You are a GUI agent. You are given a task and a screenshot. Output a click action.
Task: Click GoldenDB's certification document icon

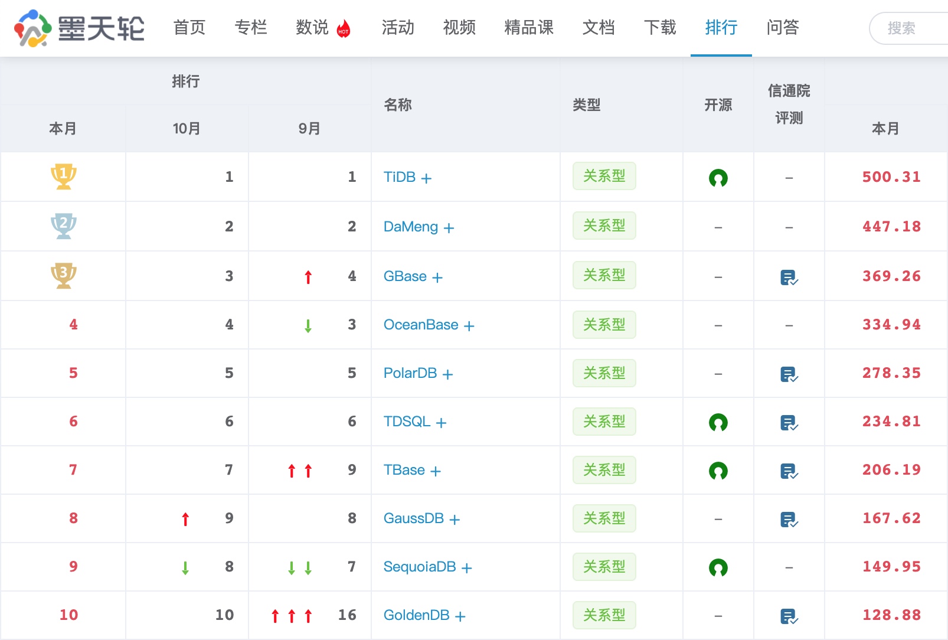pyautogui.click(x=789, y=616)
